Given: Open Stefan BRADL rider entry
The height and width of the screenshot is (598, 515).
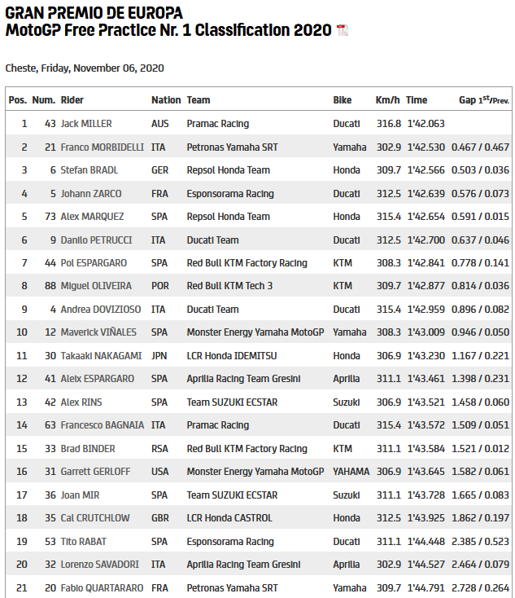Looking at the screenshot, I should click(89, 170).
